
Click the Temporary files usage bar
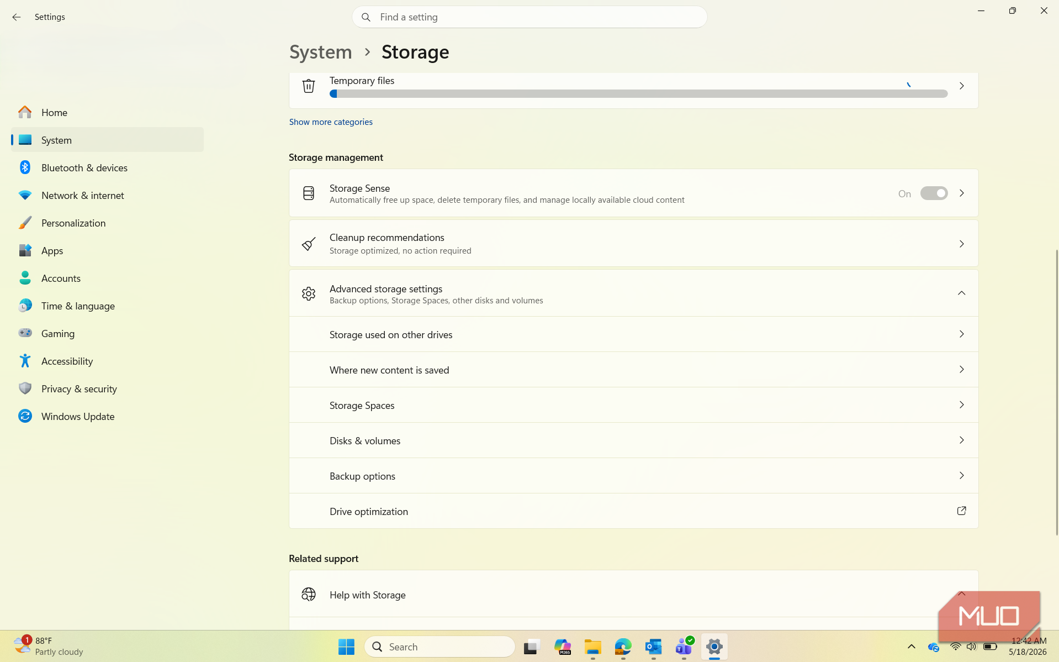tap(638, 94)
